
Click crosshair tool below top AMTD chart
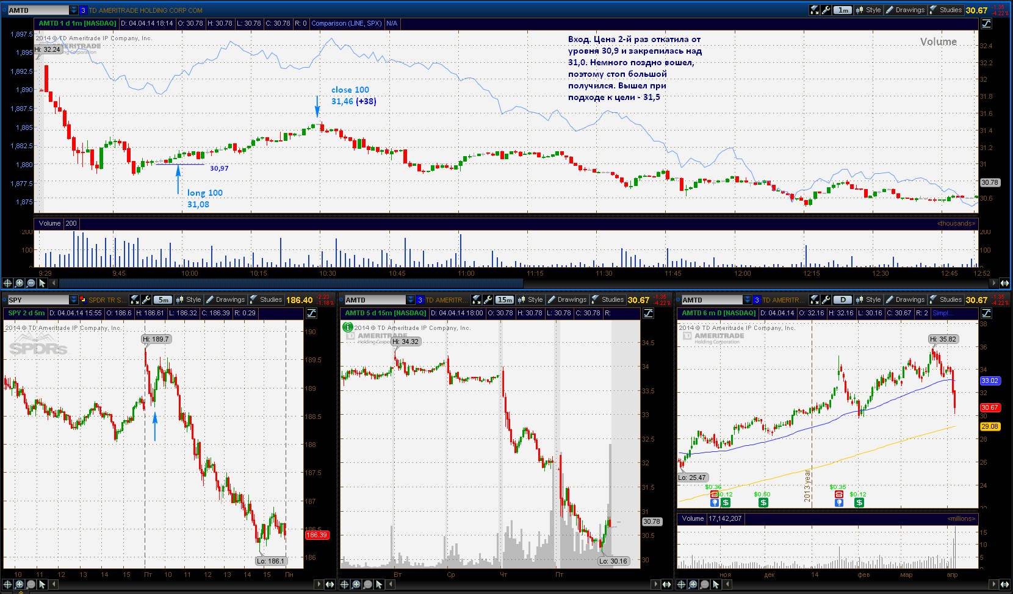click(x=7, y=283)
